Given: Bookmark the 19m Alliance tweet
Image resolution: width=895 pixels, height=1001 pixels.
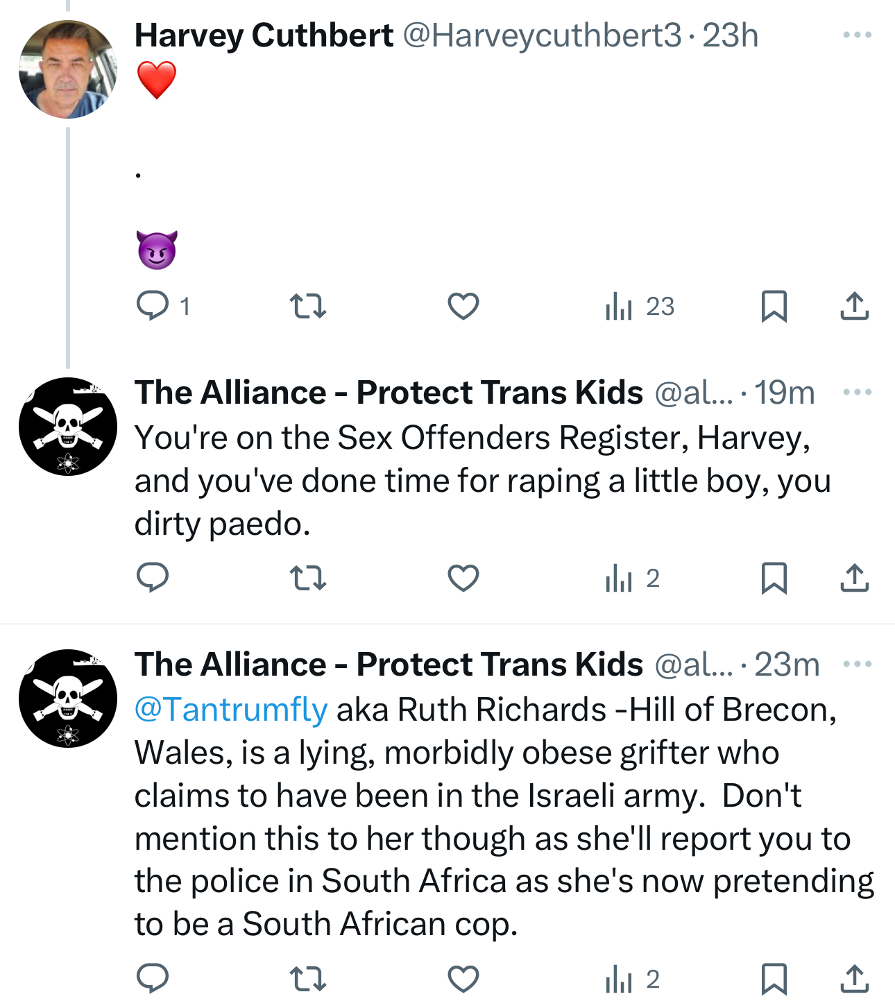Looking at the screenshot, I should pyautogui.click(x=774, y=578).
